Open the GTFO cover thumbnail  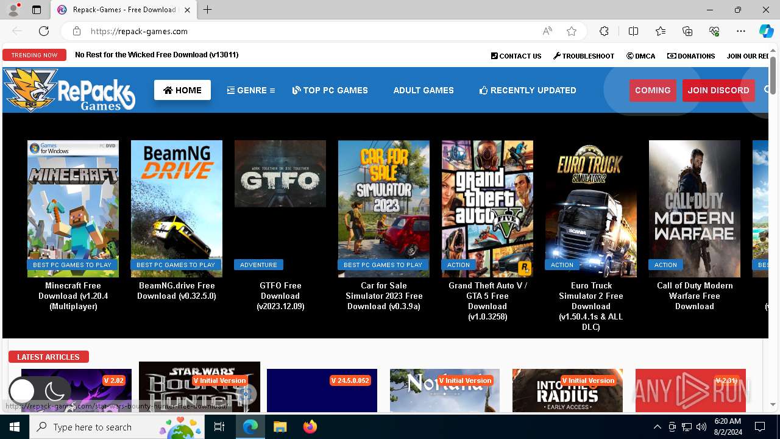(280, 174)
